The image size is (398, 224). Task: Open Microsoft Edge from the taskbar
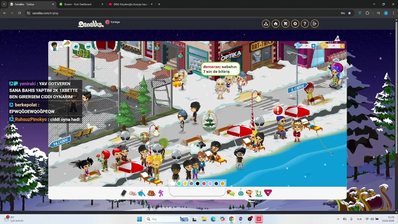(x=213, y=219)
